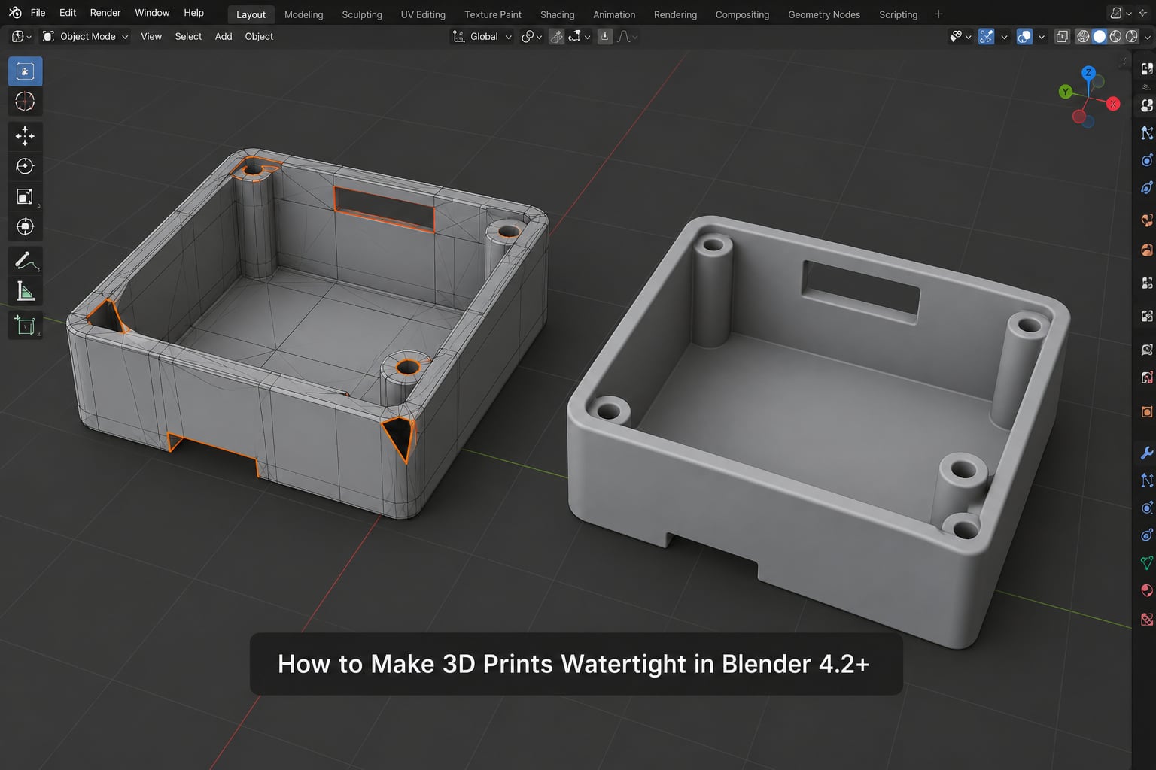This screenshot has height=770, width=1156.
Task: Switch to the Rendering workspace tab
Action: pos(675,14)
